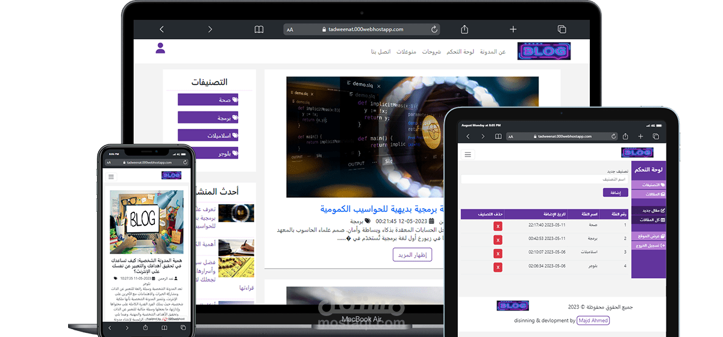Image resolution: width=723 pixels, height=337 pixels.
Task: Open code screen featured image on MacBook
Action: coord(412,137)
